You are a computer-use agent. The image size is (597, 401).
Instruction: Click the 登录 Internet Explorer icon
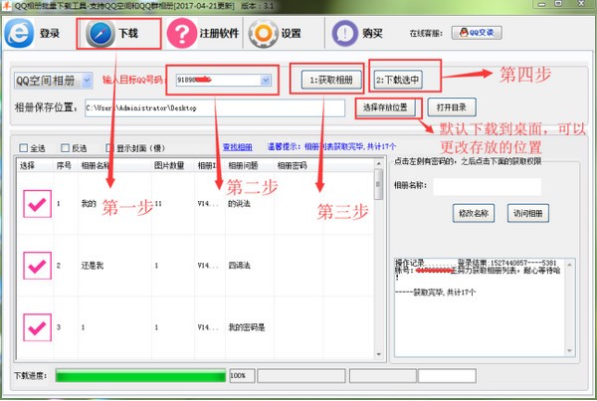click(x=19, y=33)
